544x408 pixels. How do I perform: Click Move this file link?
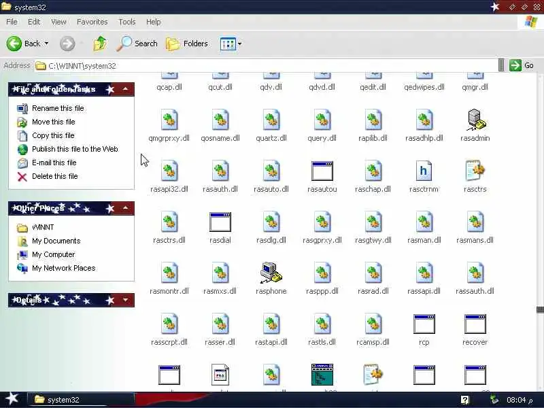(x=54, y=122)
